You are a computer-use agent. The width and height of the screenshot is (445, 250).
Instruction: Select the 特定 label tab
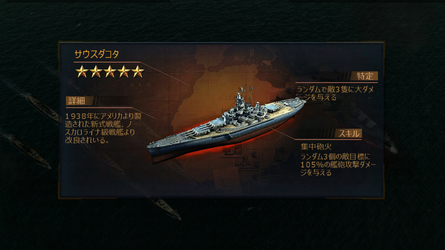[x=365, y=76]
